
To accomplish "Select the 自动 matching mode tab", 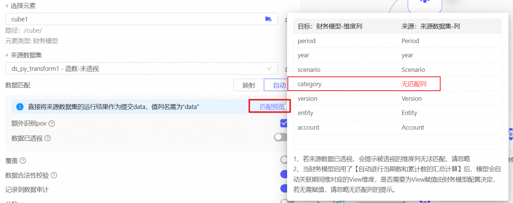I will [x=278, y=85].
